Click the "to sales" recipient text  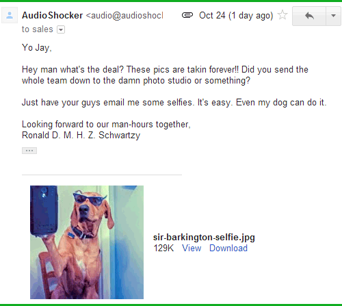click(x=38, y=29)
